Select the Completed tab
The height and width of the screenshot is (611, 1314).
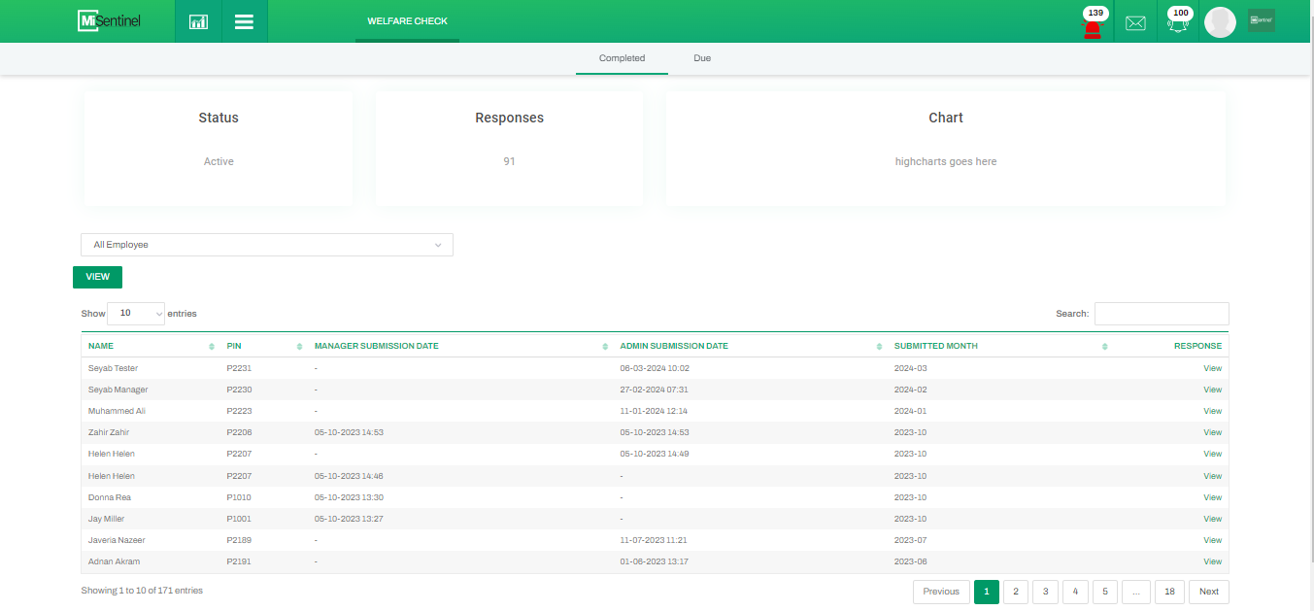622,58
